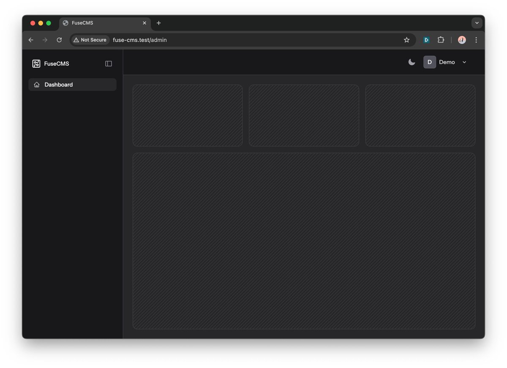Click the back navigation arrow
The height and width of the screenshot is (368, 507).
coord(30,40)
